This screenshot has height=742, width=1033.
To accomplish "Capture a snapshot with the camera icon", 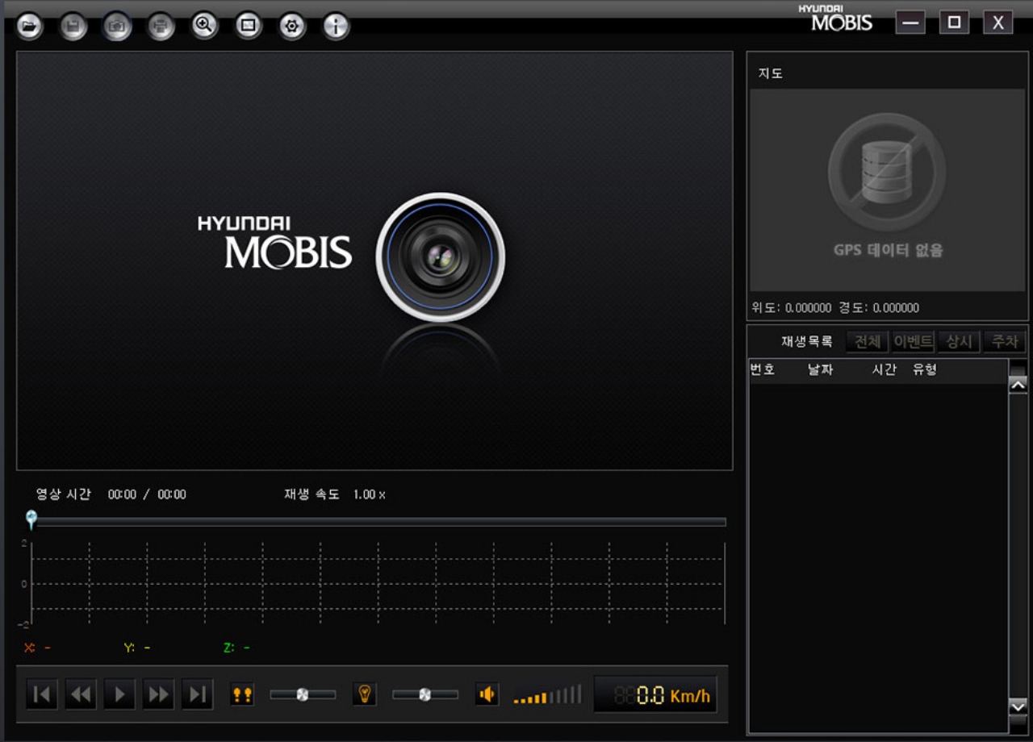I will click(x=117, y=27).
